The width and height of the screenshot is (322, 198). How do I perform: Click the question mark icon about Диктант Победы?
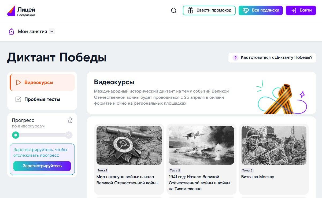point(235,57)
